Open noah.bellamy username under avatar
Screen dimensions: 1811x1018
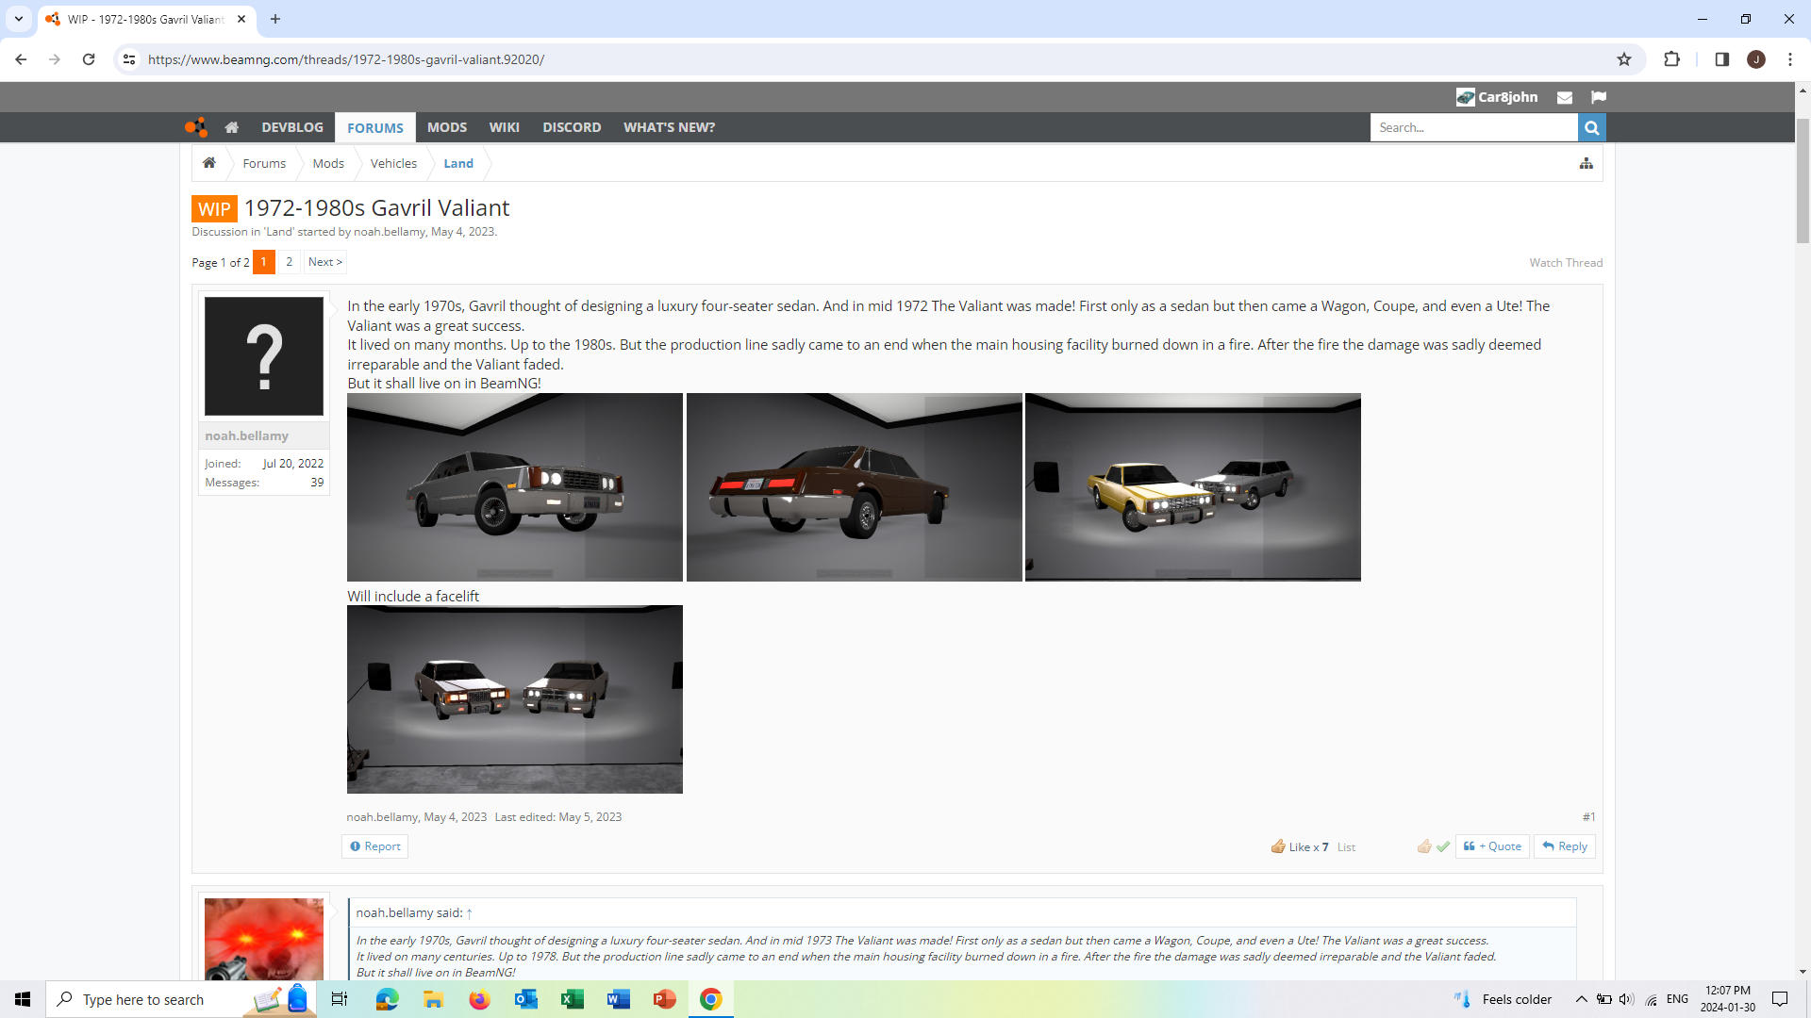click(x=247, y=435)
